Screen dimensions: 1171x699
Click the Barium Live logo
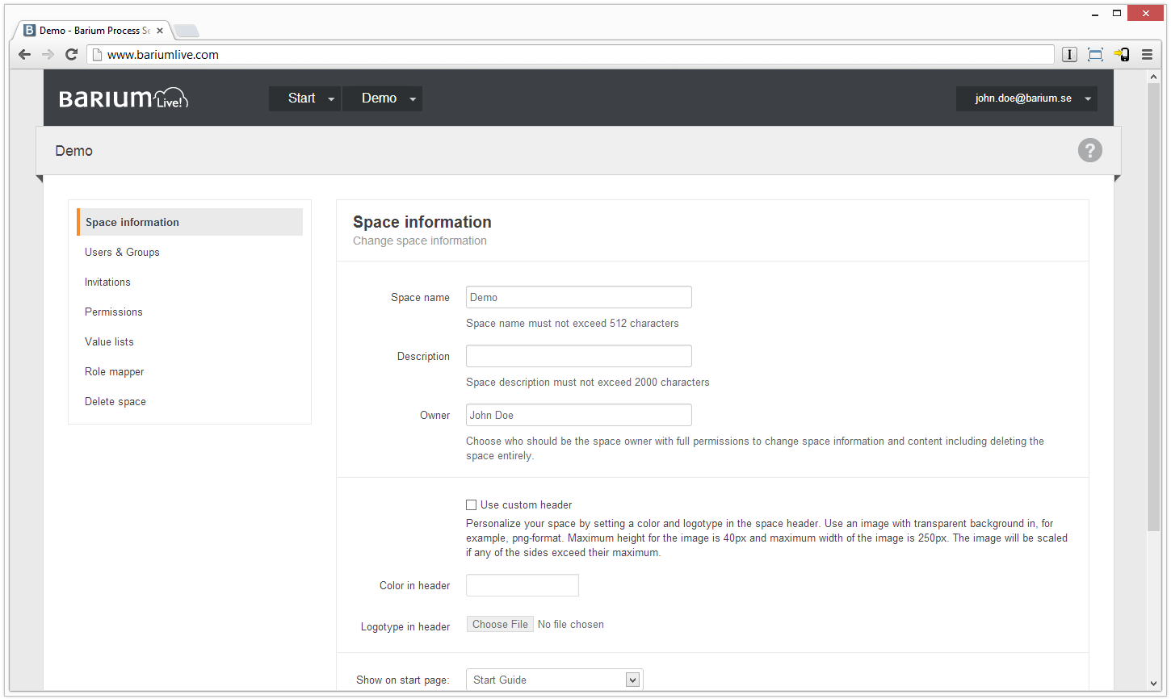(124, 98)
